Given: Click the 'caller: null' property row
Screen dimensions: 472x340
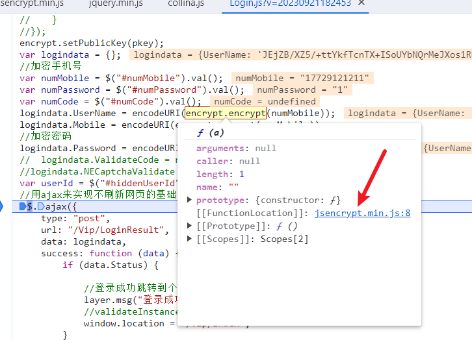Looking at the screenshot, I should tap(228, 162).
